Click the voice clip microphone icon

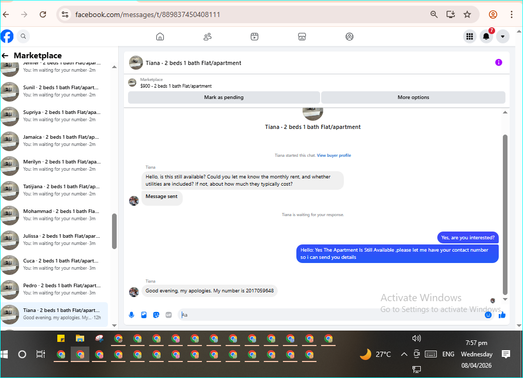pyautogui.click(x=132, y=315)
